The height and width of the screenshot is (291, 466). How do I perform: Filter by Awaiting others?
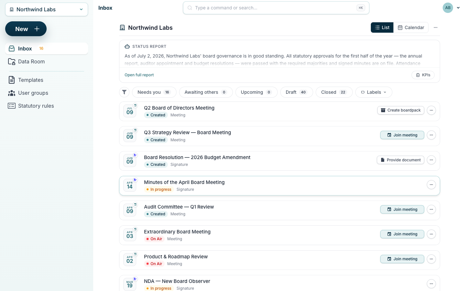206,92
